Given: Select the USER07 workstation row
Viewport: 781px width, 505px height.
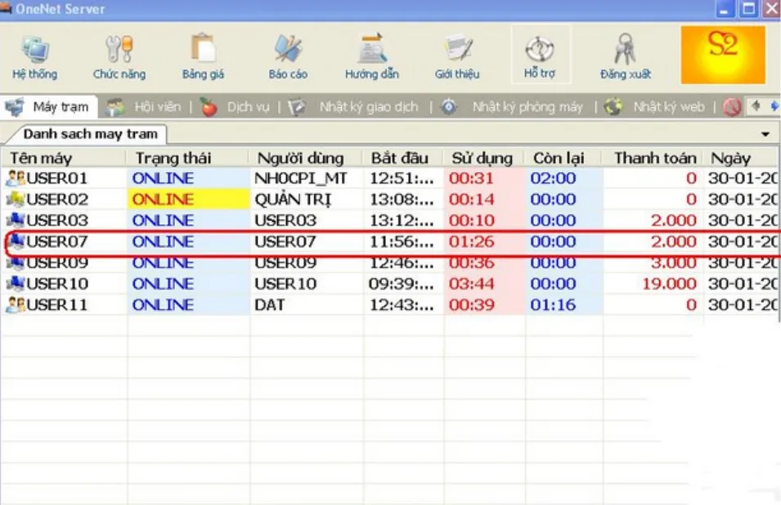Looking at the screenshot, I should coord(57,242).
